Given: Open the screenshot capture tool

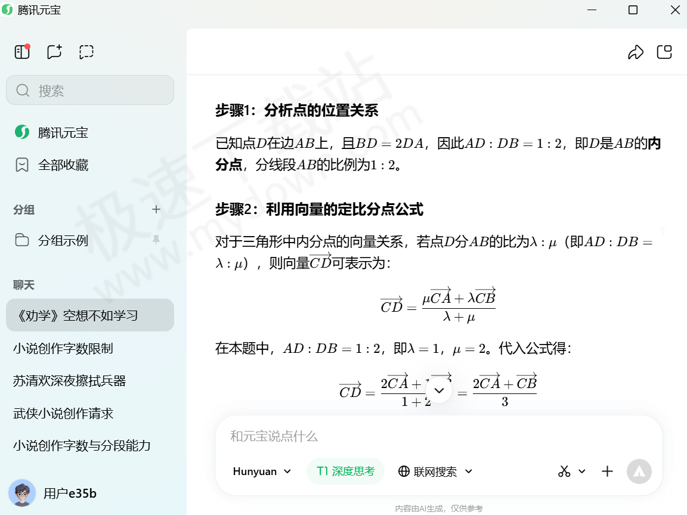Looking at the screenshot, I should coord(86,52).
